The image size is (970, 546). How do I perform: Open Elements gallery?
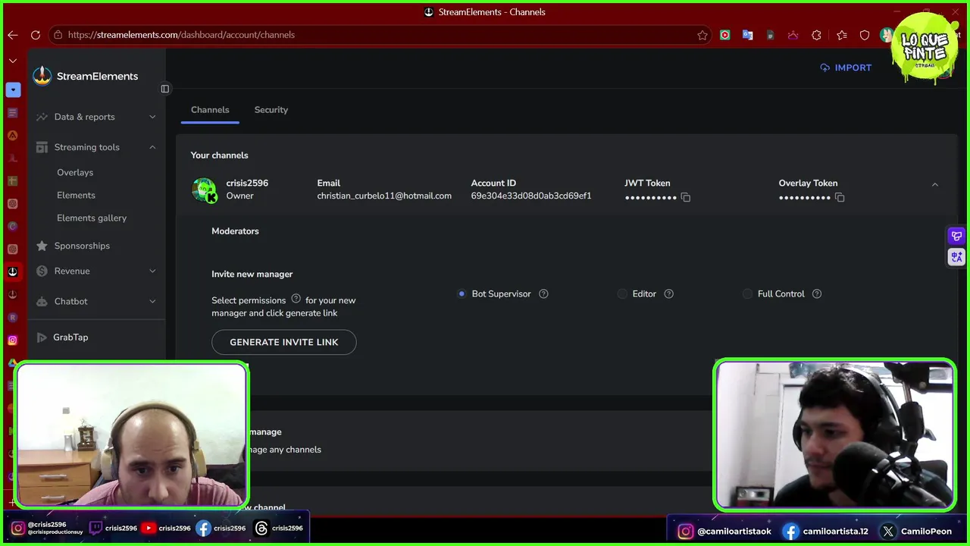coord(92,218)
